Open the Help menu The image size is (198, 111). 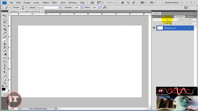pyautogui.click(x=82, y=2)
